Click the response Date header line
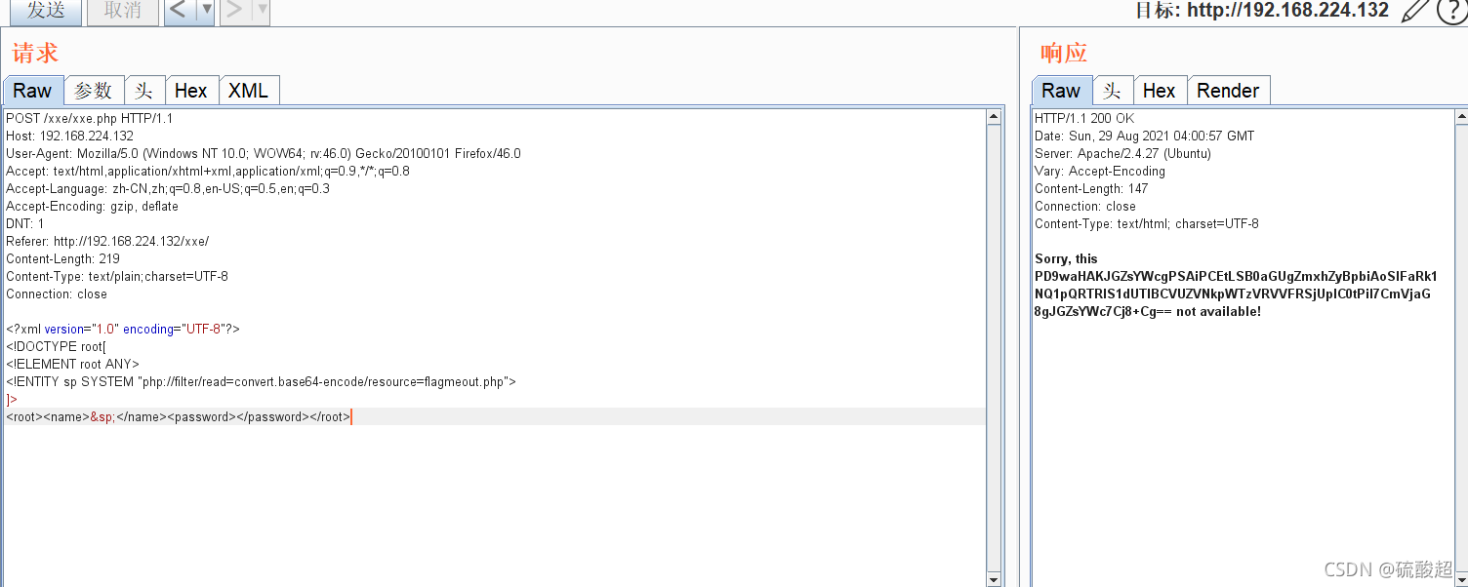1468x587 pixels. (1145, 136)
